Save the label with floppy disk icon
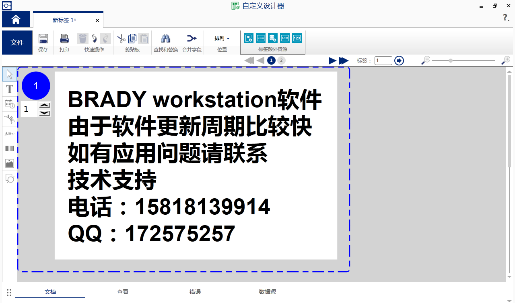This screenshot has width=515, height=303. pos(43,39)
